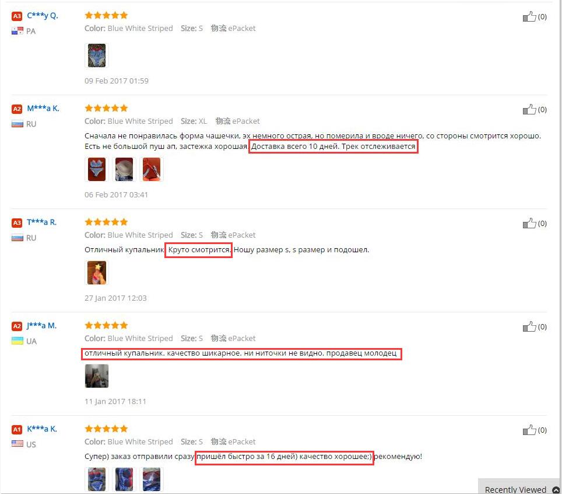Screen dimensions: 562x494
Task: View the hat photo in M***a K.'s review
Action: click(x=124, y=169)
